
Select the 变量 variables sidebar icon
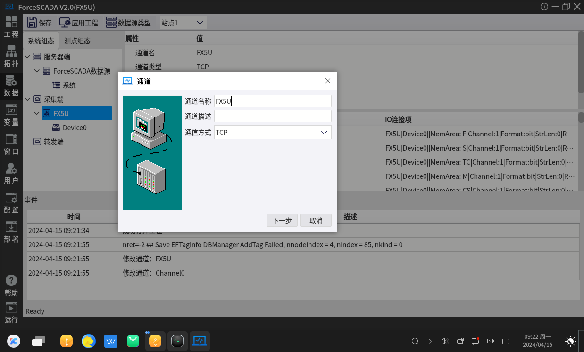coord(11,115)
